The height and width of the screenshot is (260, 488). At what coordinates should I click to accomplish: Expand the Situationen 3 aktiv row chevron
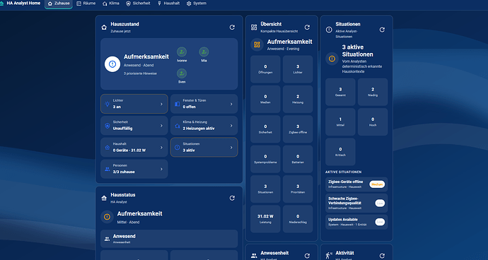[x=231, y=148]
